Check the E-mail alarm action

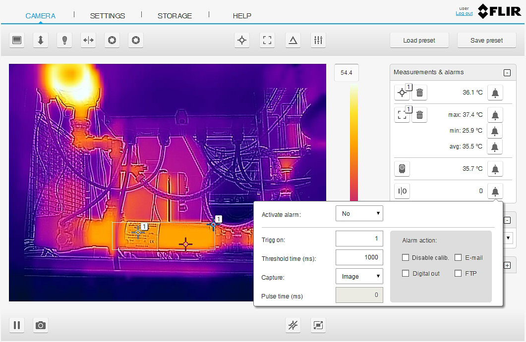[458, 257]
